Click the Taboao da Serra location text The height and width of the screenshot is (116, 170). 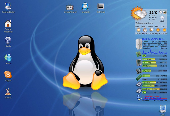[144, 23]
